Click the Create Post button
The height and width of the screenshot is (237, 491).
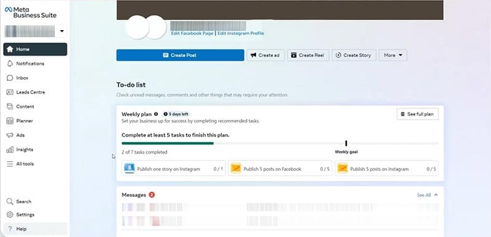180,55
